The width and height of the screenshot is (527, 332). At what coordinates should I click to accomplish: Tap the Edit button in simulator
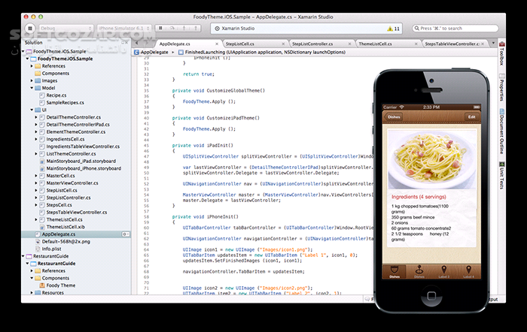[471, 117]
